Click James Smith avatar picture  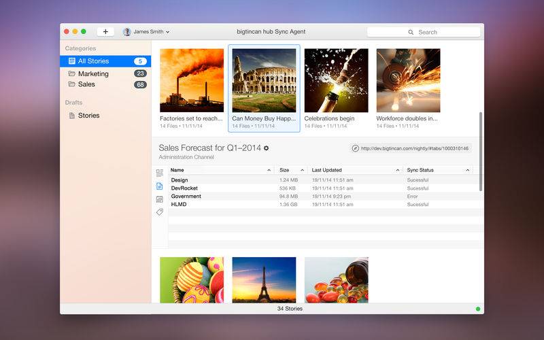click(x=127, y=31)
